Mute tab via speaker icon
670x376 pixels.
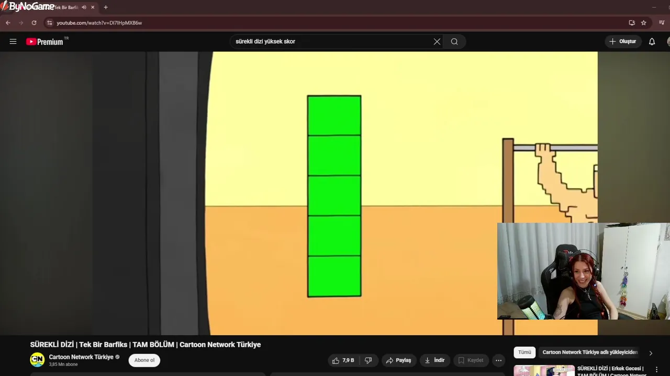[x=84, y=7]
